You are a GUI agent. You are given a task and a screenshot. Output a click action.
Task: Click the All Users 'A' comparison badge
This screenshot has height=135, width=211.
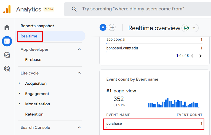(103, 27)
